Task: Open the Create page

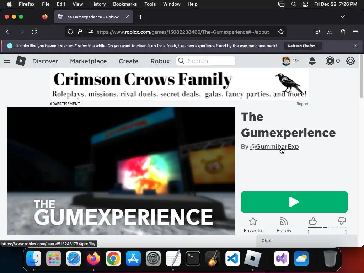Action: pos(129,61)
